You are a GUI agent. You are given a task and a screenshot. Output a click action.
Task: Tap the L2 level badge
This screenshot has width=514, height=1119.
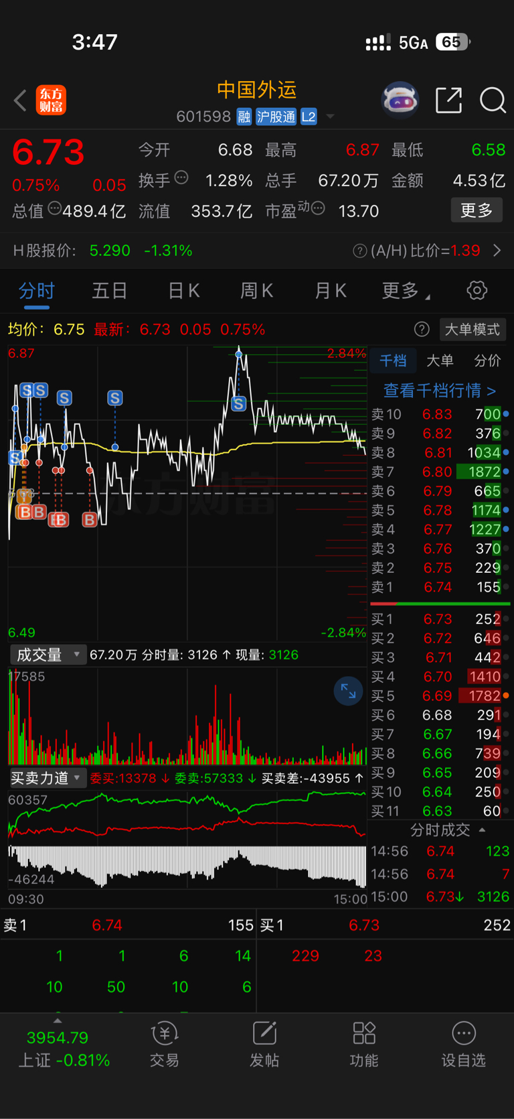[309, 117]
